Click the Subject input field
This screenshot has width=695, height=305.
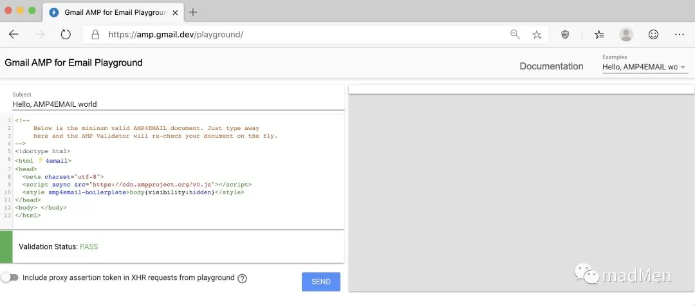tap(178, 104)
